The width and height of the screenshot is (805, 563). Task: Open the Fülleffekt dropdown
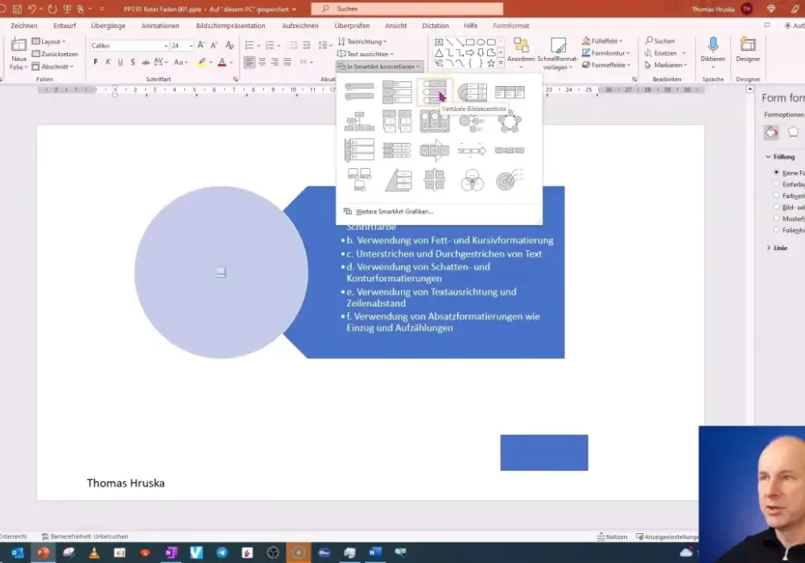click(x=603, y=40)
